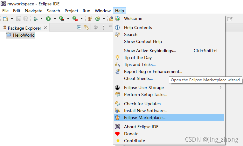The height and width of the screenshot is (146, 243).
Task: Choose About Eclipse IDE
Action: coord(169,127)
